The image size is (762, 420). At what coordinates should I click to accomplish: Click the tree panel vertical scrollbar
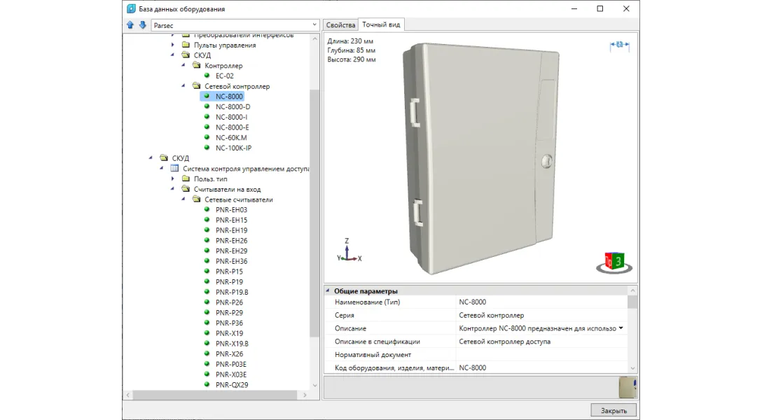pyautogui.click(x=314, y=210)
